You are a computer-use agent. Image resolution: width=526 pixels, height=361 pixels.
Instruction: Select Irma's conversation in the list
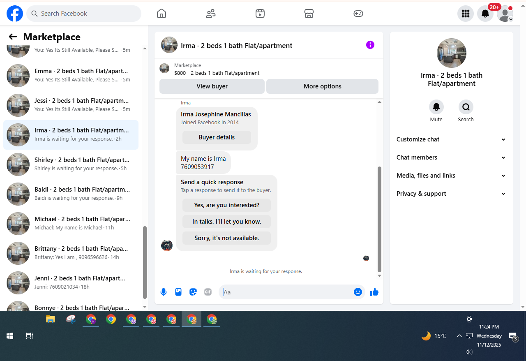(71, 135)
